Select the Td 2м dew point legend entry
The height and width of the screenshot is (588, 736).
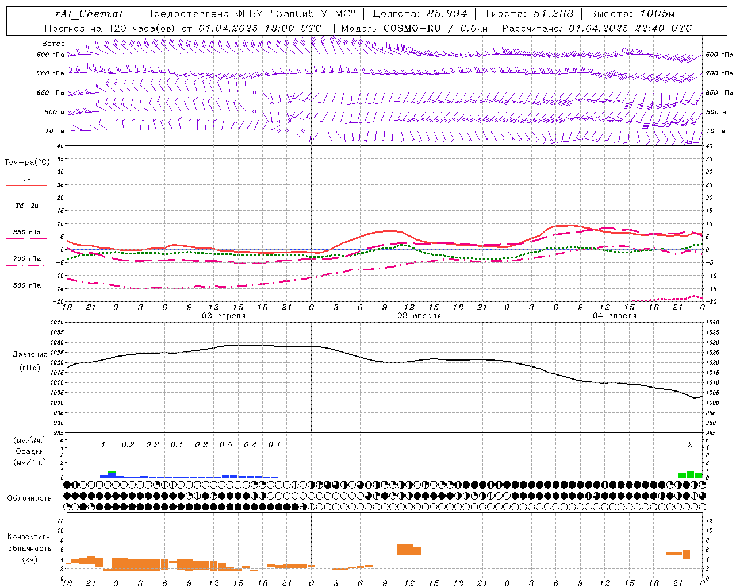(27, 206)
